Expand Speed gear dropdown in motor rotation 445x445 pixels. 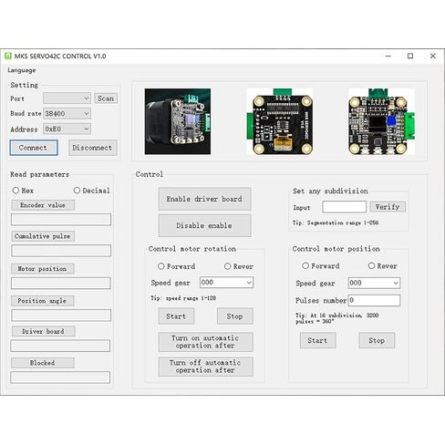click(x=226, y=283)
